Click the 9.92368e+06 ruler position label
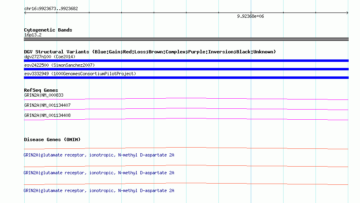This screenshot has height=203, width=360. point(250,16)
